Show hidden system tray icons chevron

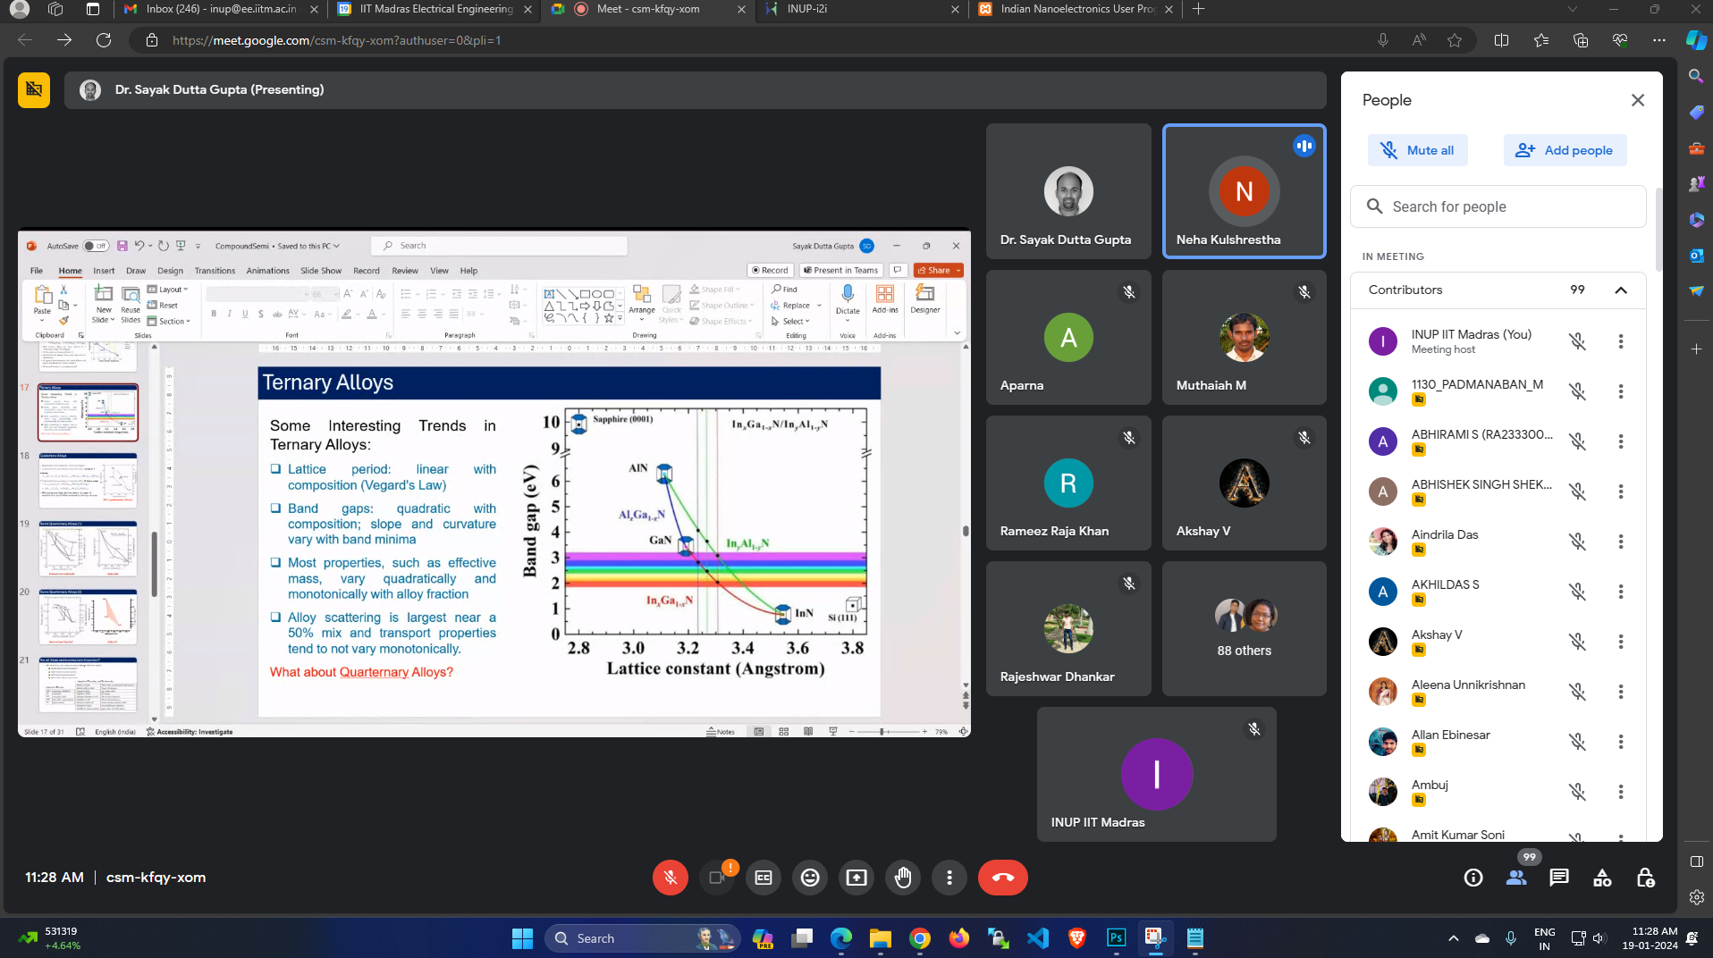1454,938
